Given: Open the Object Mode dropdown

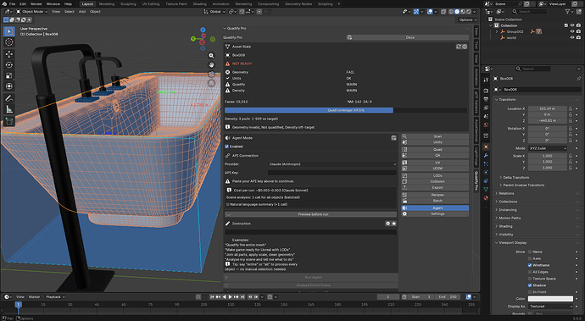Looking at the screenshot, I should click(x=32, y=12).
